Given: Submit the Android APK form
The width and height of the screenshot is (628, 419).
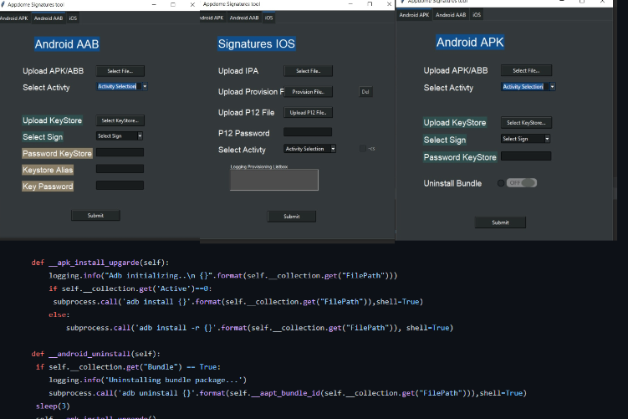Looking at the screenshot, I should 500,222.
